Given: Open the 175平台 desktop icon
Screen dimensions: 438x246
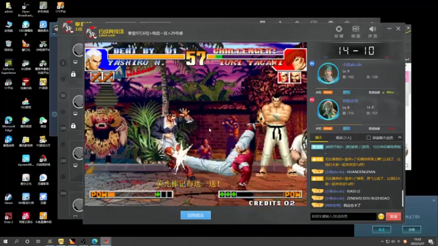Looking at the screenshot, I should 60,8.
